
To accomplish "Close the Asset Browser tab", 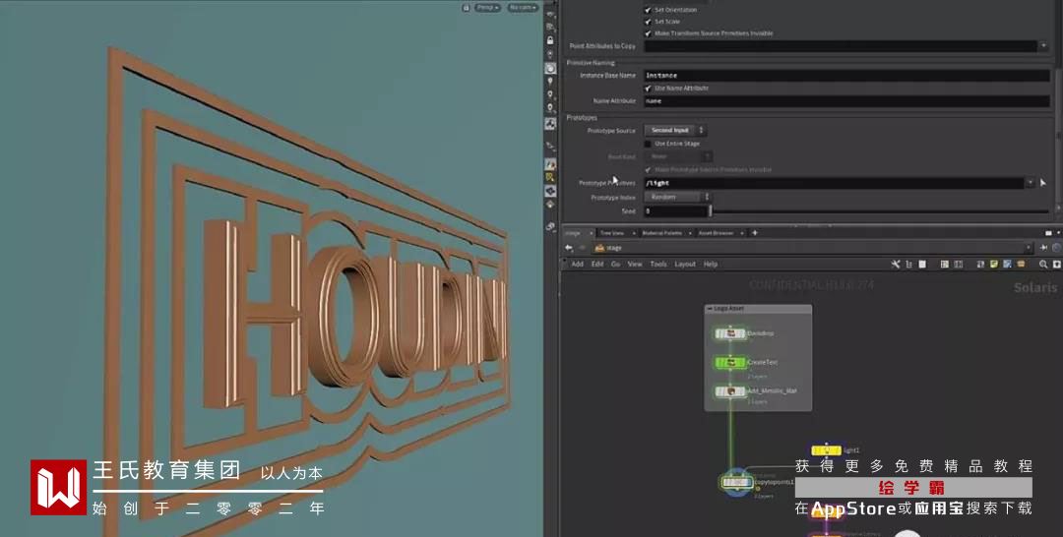I will point(742,233).
